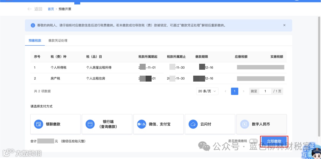Click the 税款所属期止 column header
321x159 pixels.
click(176, 57)
